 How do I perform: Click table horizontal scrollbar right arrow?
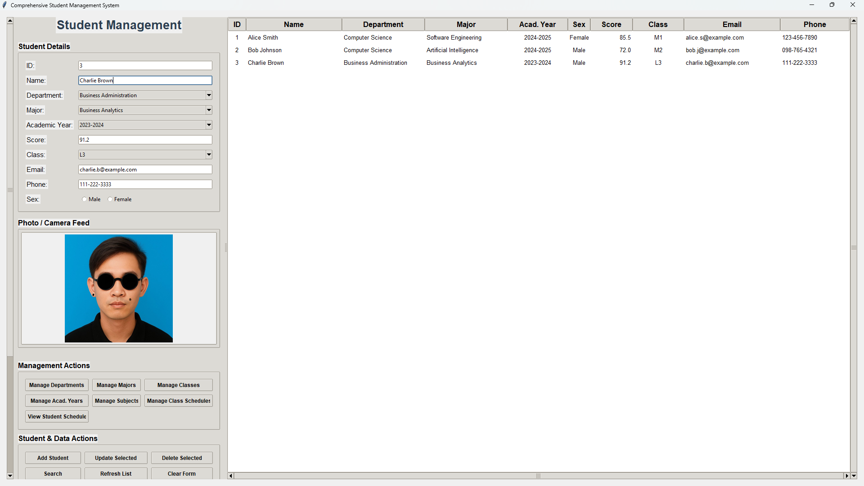[846, 476]
